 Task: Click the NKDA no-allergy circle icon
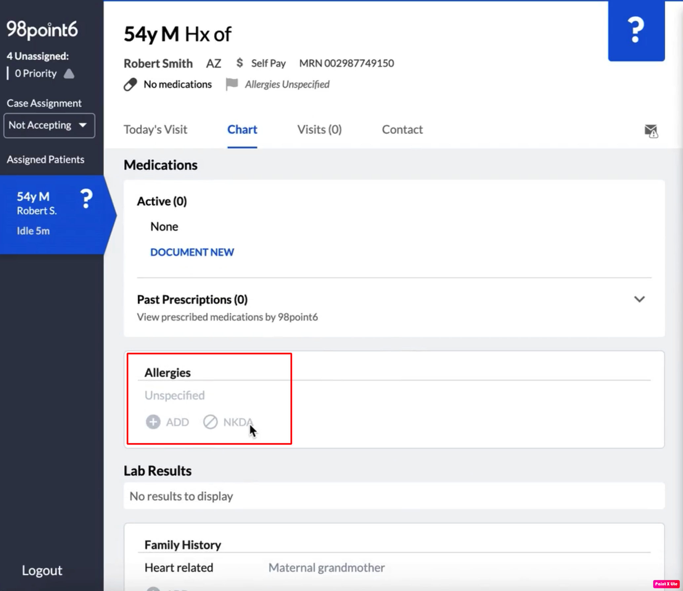[210, 422]
